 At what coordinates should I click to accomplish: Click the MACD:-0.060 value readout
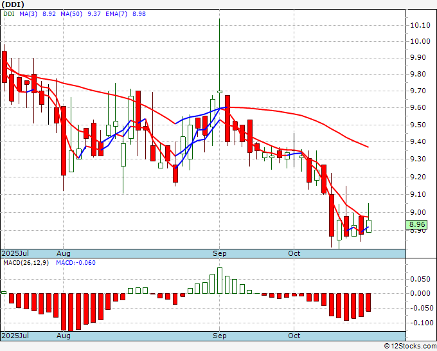(x=76, y=263)
